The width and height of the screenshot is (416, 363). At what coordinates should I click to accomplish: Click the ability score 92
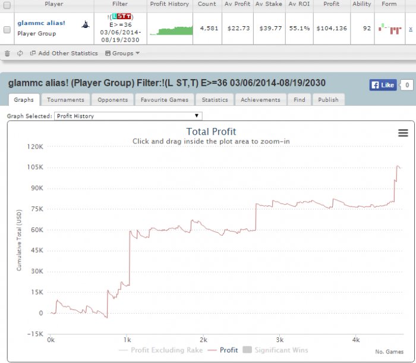367,29
